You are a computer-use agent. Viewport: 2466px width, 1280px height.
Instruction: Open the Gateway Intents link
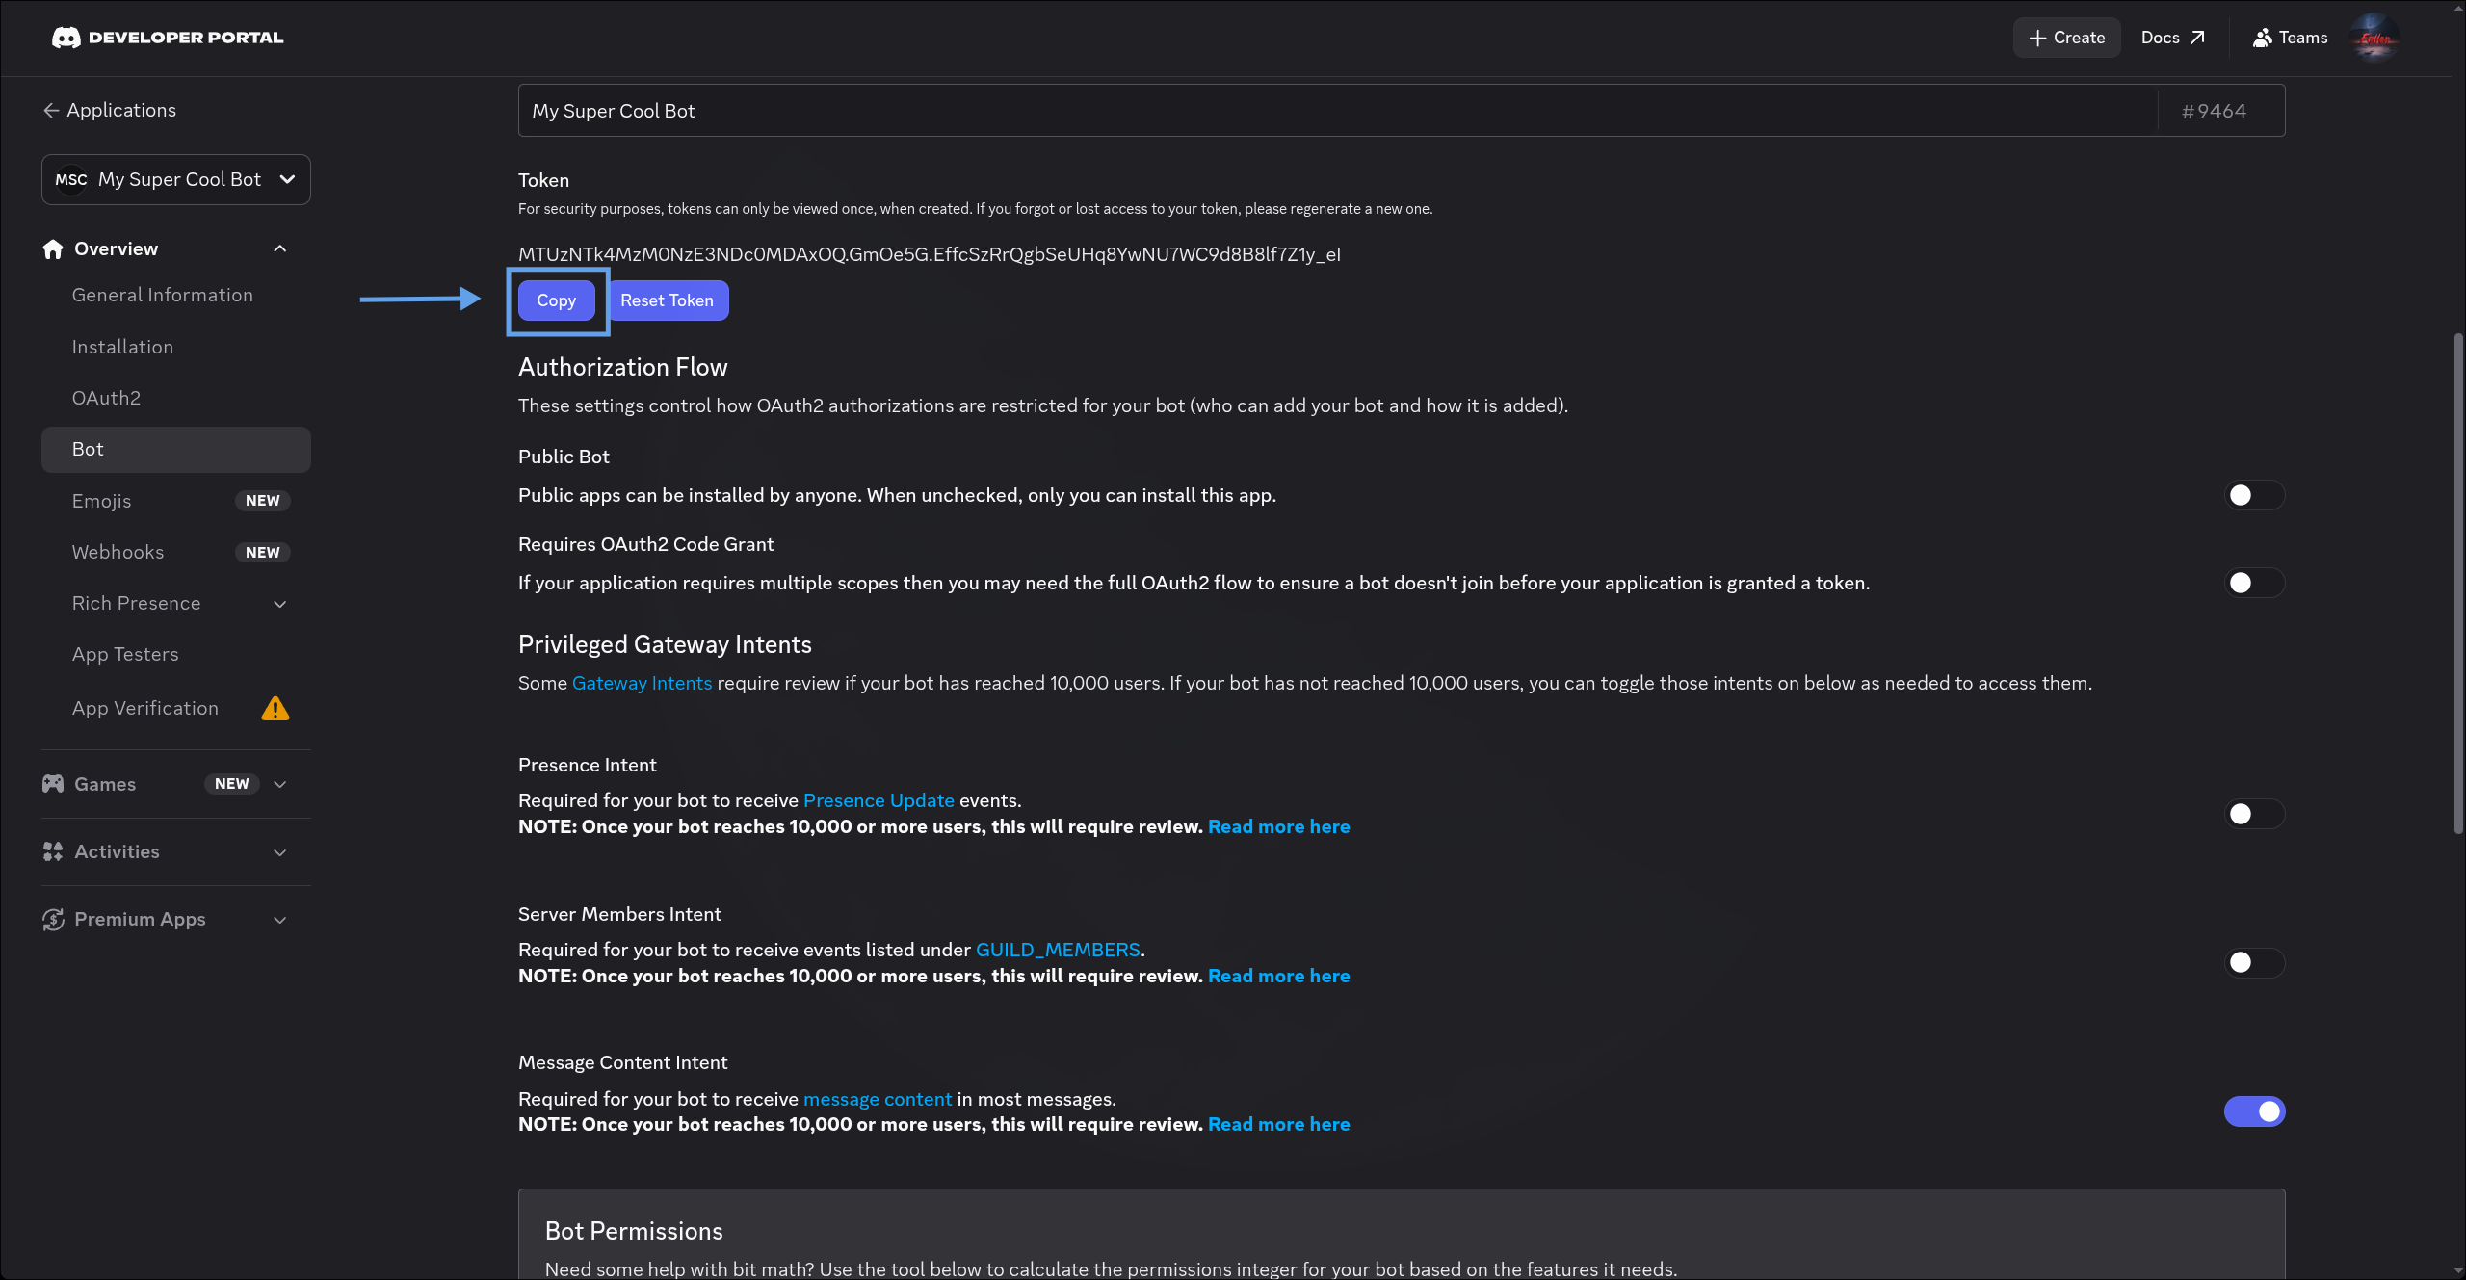(x=643, y=683)
